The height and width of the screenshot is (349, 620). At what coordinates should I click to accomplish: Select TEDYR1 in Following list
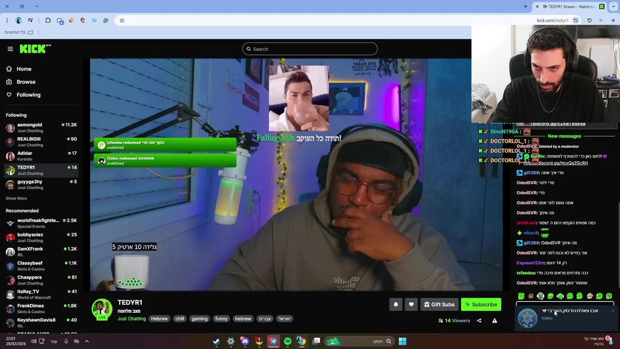click(41, 170)
